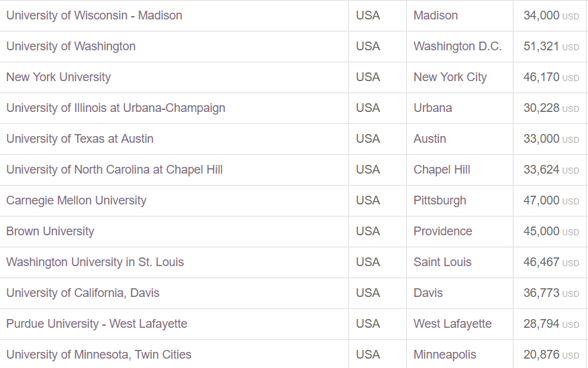Open University of Wisconsin - Madison link
The image size is (588, 368).
94,15
